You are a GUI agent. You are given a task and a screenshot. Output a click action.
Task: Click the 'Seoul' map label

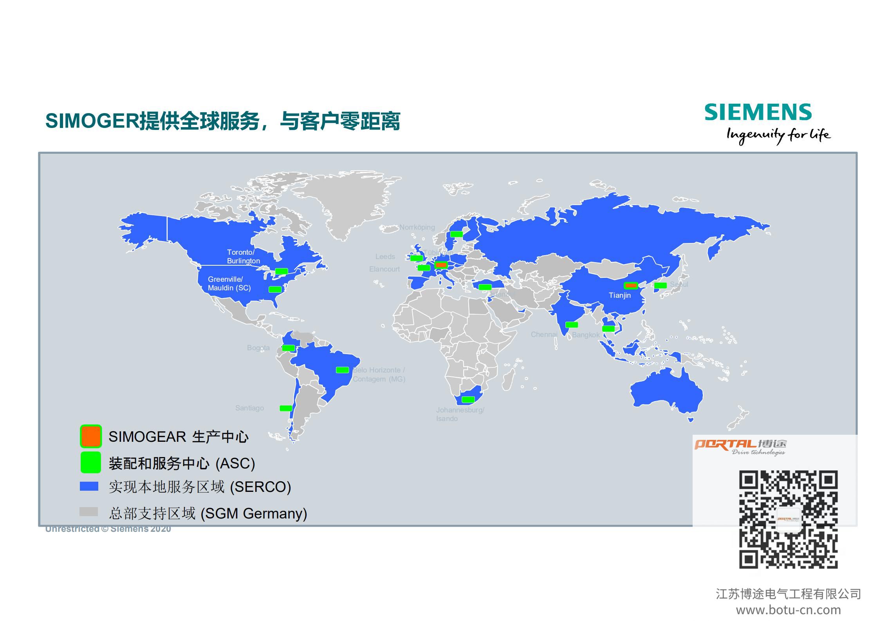pos(679,284)
